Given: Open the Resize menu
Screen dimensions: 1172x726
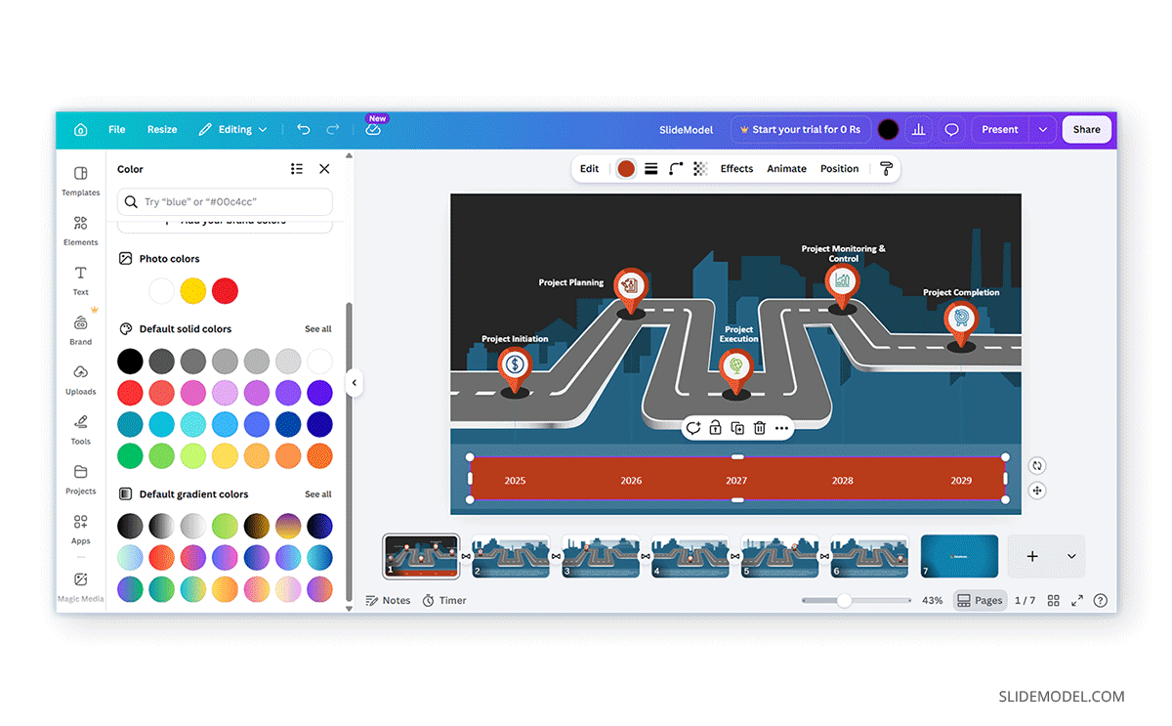Looking at the screenshot, I should coord(162,129).
